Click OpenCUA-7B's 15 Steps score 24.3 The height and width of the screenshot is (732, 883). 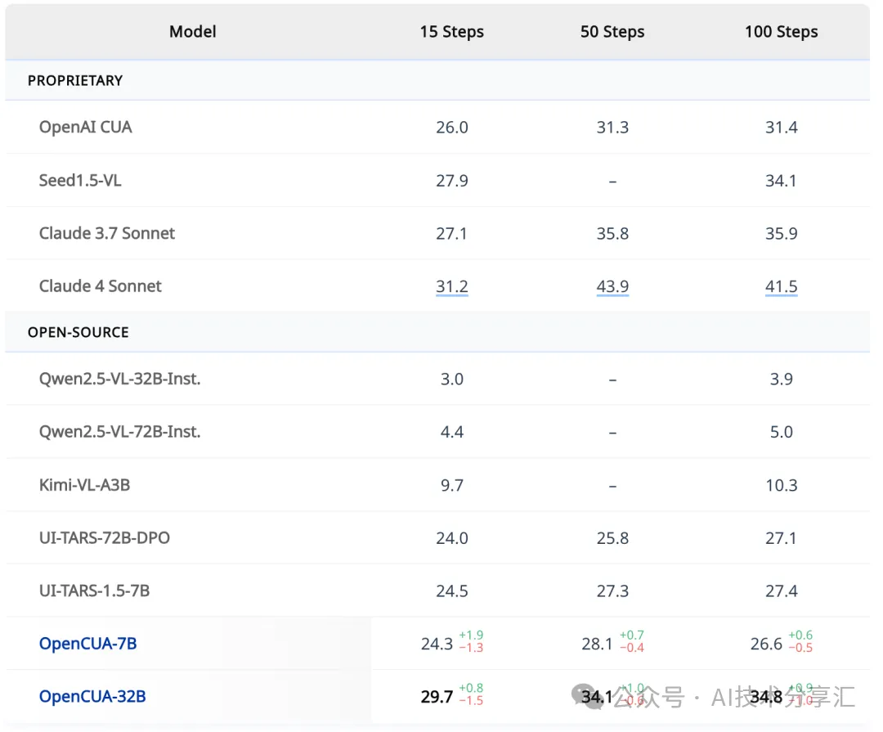click(437, 644)
